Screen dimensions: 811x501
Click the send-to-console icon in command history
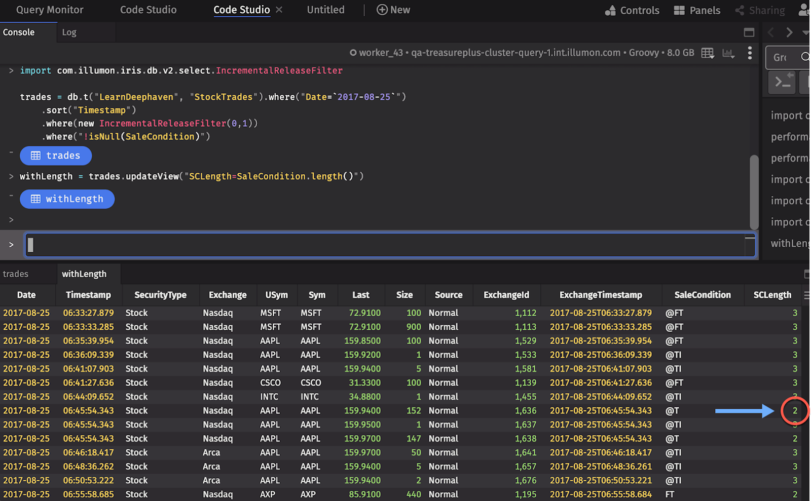click(783, 82)
